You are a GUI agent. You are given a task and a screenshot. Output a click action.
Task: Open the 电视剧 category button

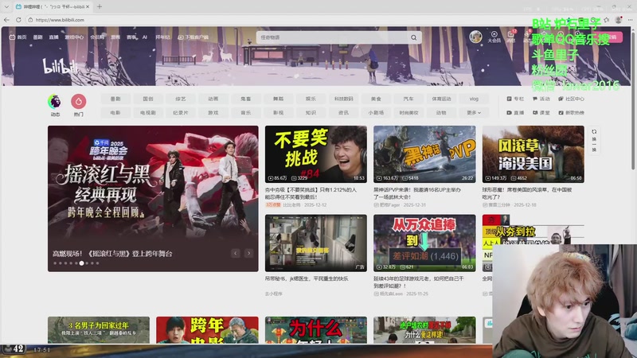[x=148, y=112]
